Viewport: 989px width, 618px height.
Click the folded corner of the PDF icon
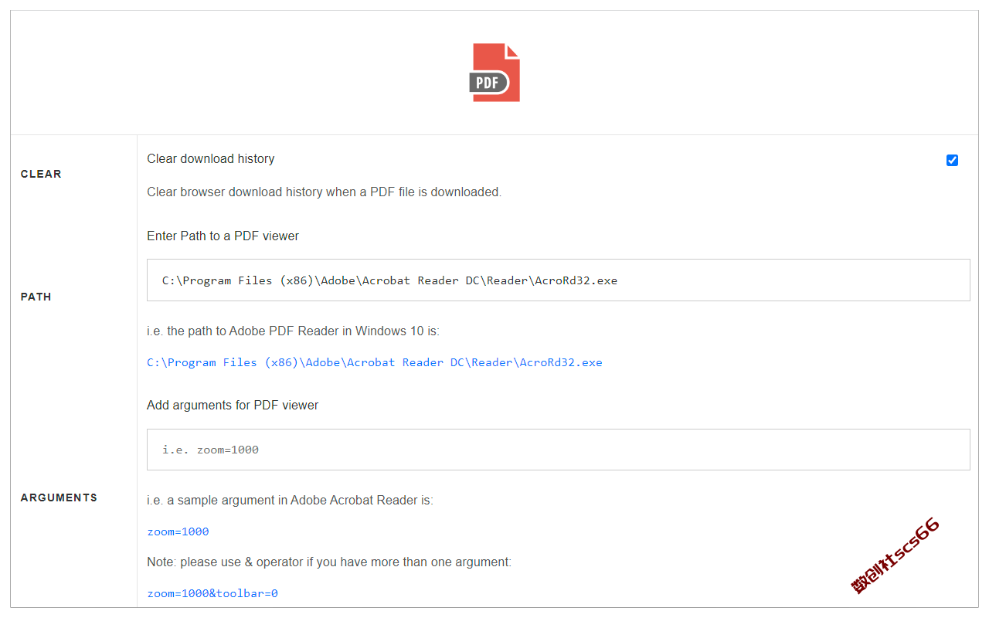tap(512, 51)
